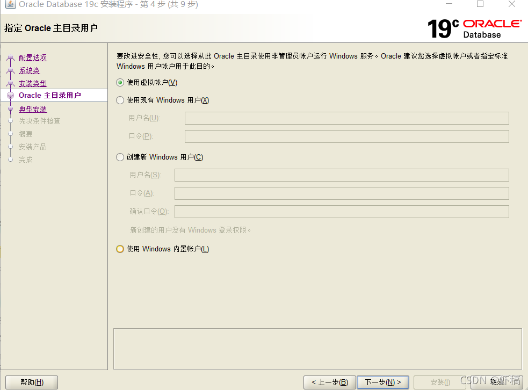The height and width of the screenshot is (390, 528).
Task: Click the 配置选项 step node icon
Action: point(11,57)
